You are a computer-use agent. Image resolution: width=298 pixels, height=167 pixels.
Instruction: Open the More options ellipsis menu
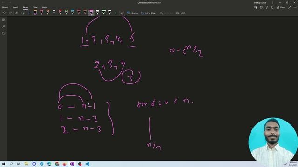coord(295,7)
